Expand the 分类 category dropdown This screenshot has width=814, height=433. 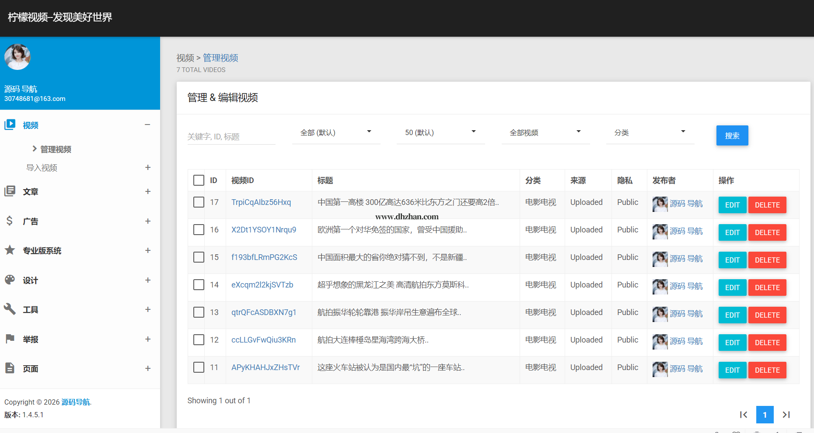[650, 133]
